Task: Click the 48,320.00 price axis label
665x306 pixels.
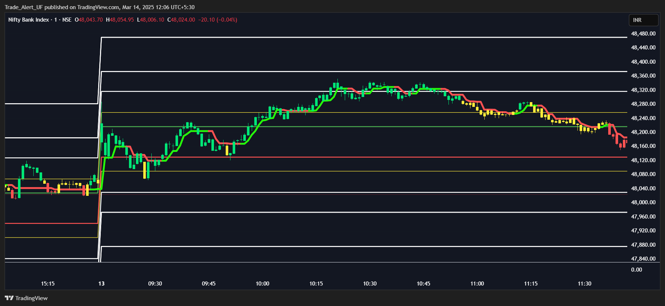Action: click(x=643, y=90)
